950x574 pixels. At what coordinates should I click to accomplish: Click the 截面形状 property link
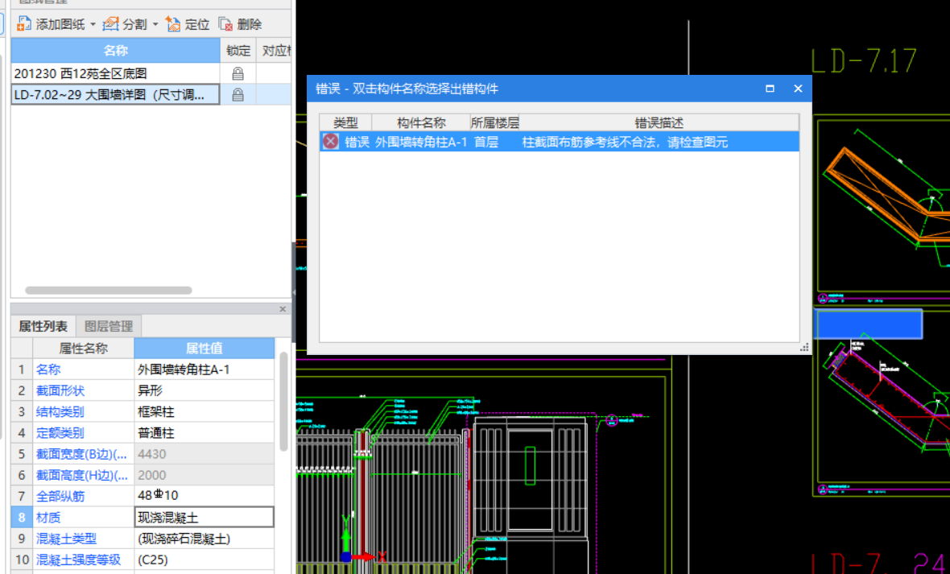coord(60,390)
